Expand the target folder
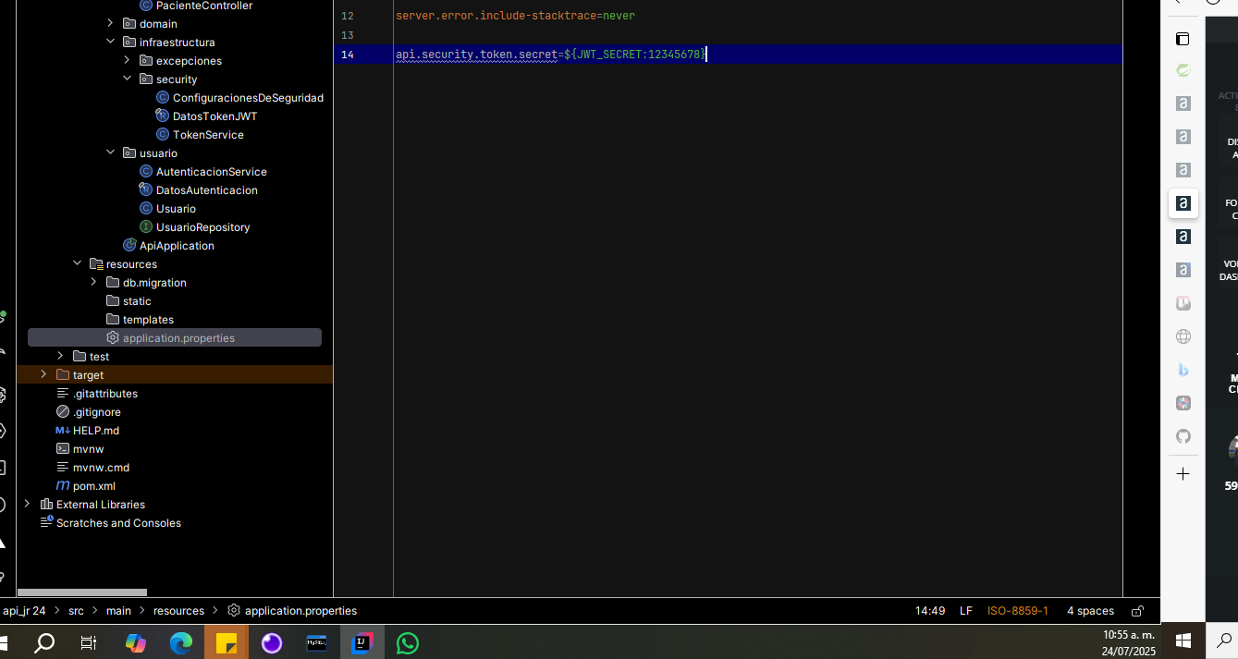Viewport: 1238px width, 659px height. tap(43, 374)
